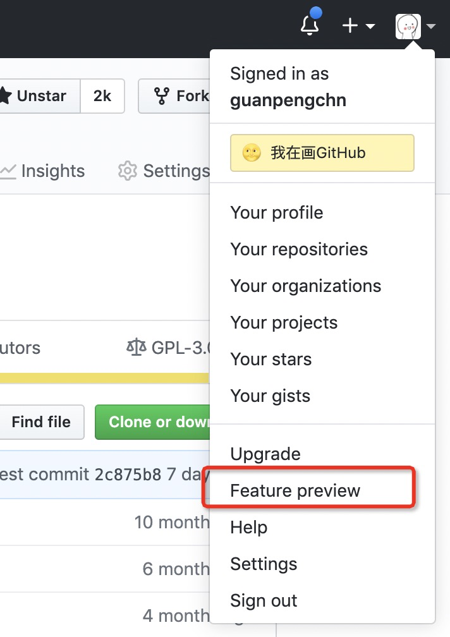
Task: Click the Sign out menu item
Action: coord(264,600)
